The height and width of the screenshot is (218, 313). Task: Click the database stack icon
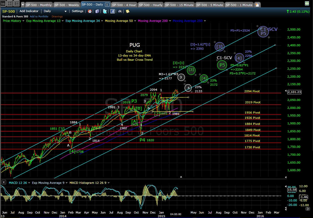point(97,11)
